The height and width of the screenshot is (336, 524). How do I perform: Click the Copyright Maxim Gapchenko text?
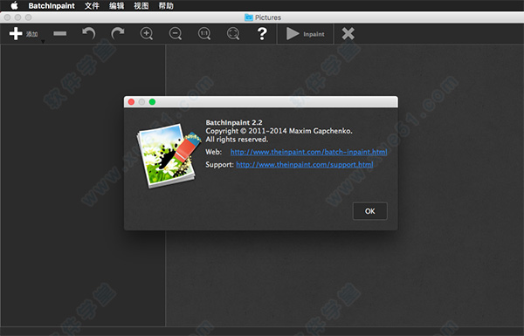[279, 131]
